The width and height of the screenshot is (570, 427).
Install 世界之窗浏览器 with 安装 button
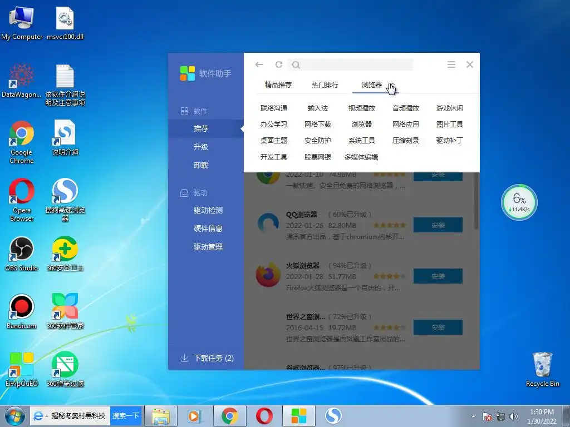438,327
